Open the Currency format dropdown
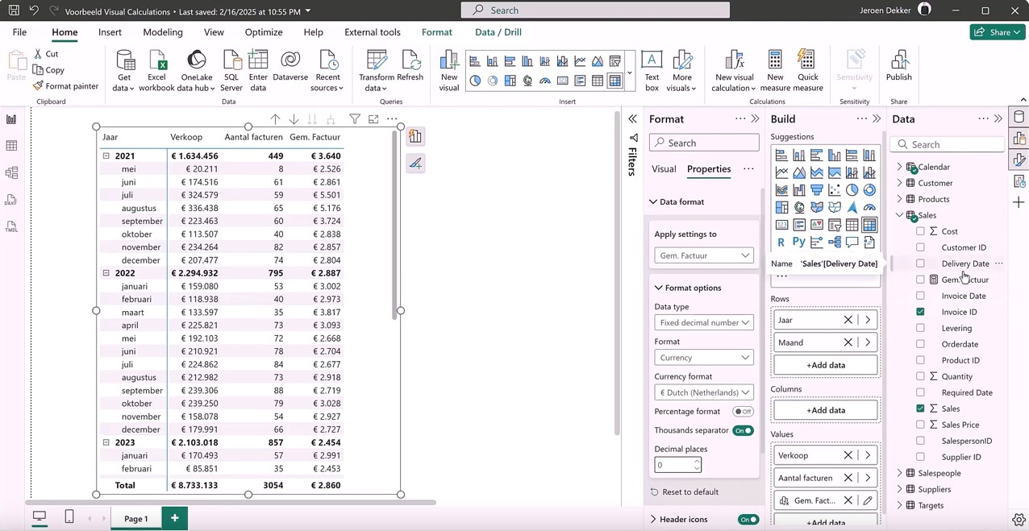Screen dimensions: 1029x531 click(704, 392)
